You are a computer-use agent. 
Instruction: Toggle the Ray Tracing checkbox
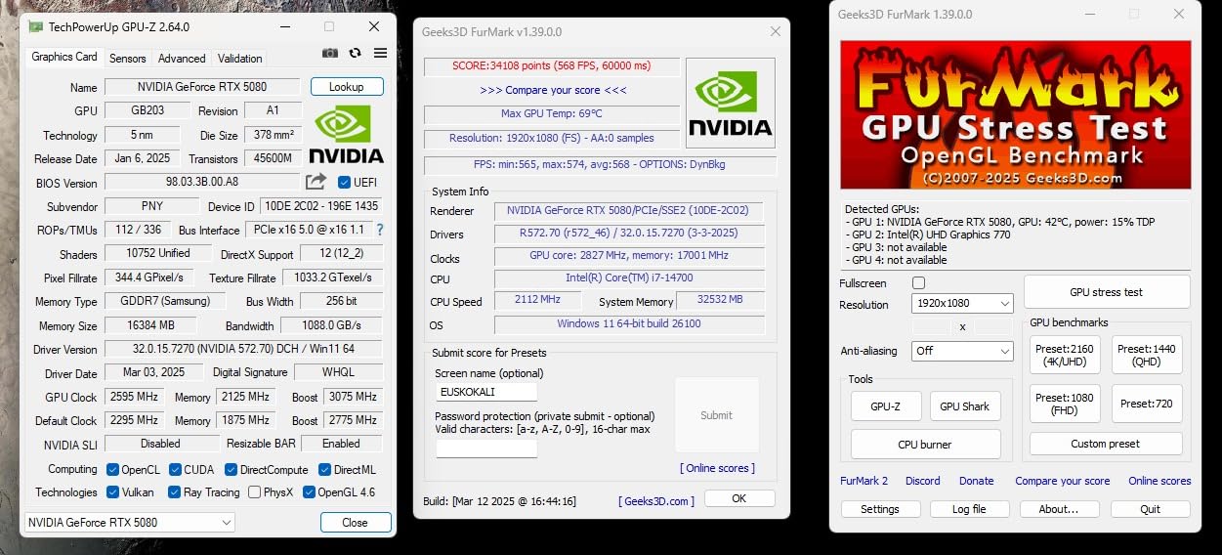pyautogui.click(x=174, y=492)
